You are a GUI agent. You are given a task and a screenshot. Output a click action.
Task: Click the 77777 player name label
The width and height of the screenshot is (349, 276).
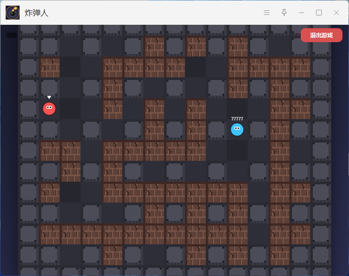click(x=237, y=119)
